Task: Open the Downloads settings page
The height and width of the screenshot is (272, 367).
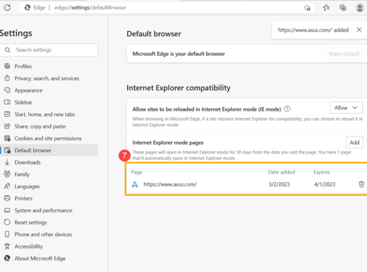Action: 28,163
